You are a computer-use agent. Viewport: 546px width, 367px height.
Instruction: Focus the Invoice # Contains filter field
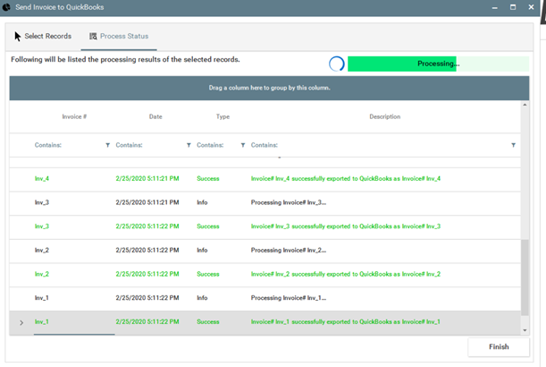(x=67, y=145)
